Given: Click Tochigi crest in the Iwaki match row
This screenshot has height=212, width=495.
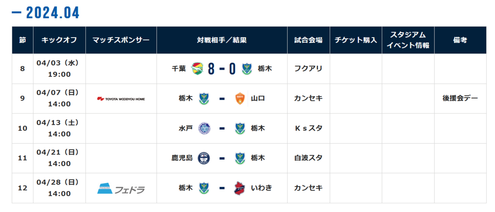Looking at the screenshot, I should (204, 188).
